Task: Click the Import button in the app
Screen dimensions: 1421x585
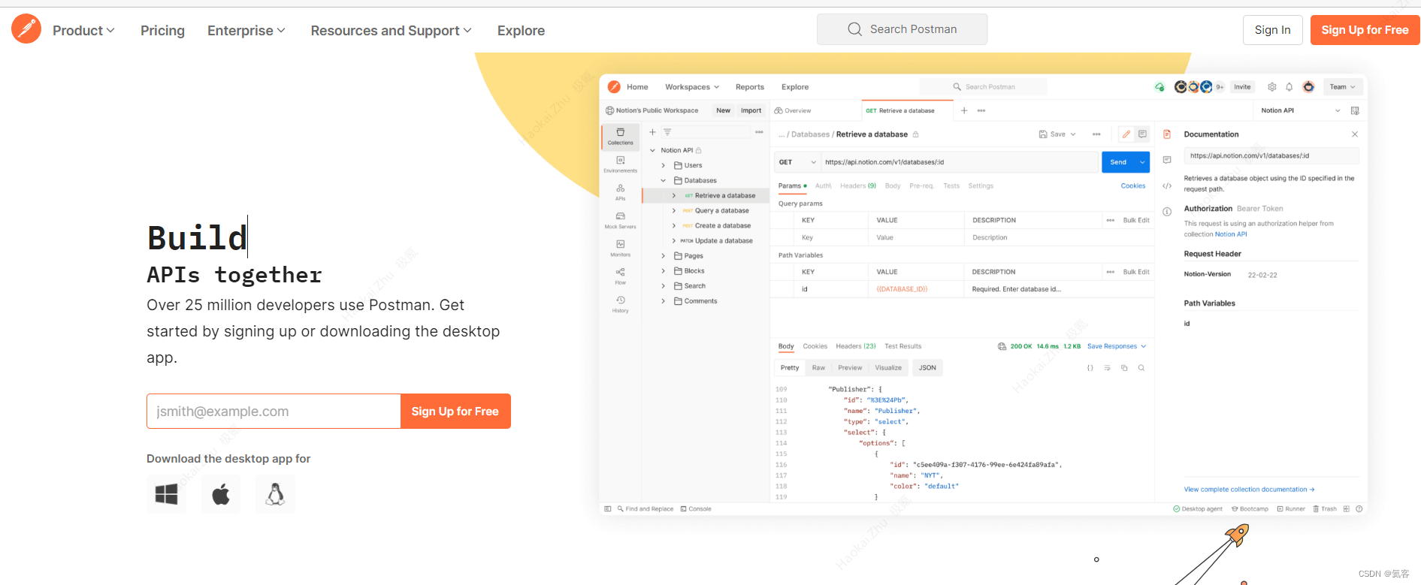Action: (x=751, y=110)
